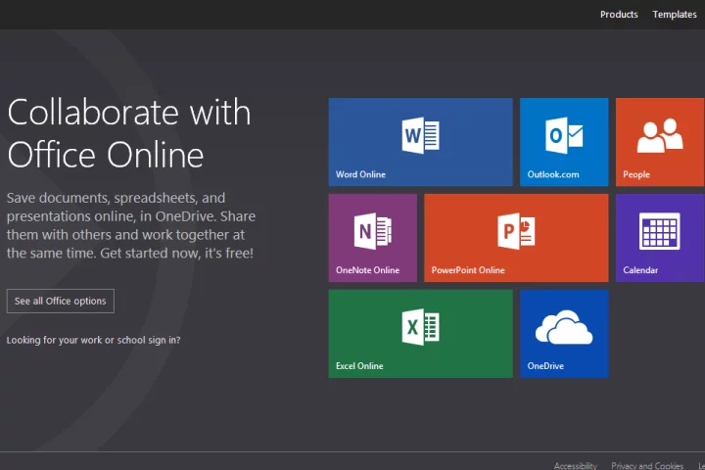Image resolution: width=705 pixels, height=470 pixels.
Task: Click the 'Outlook.com' tile label
Action: pyautogui.click(x=553, y=174)
